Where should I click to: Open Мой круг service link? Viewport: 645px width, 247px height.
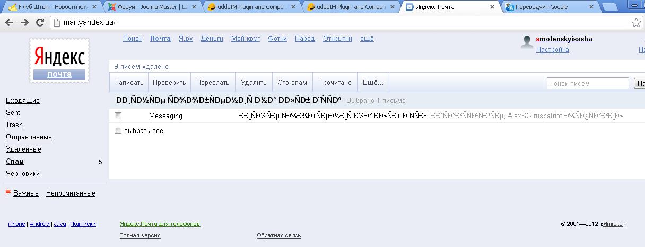[x=246, y=39]
